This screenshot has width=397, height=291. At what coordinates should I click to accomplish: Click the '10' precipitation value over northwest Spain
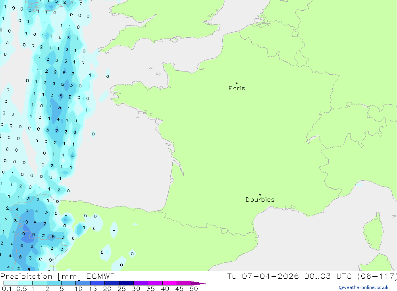pos(25,222)
